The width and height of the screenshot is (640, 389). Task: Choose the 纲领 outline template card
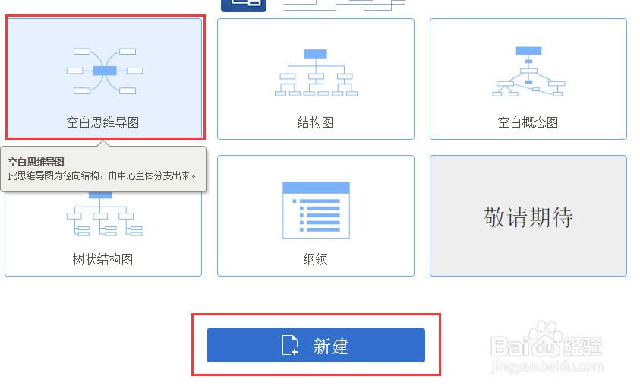[316, 216]
